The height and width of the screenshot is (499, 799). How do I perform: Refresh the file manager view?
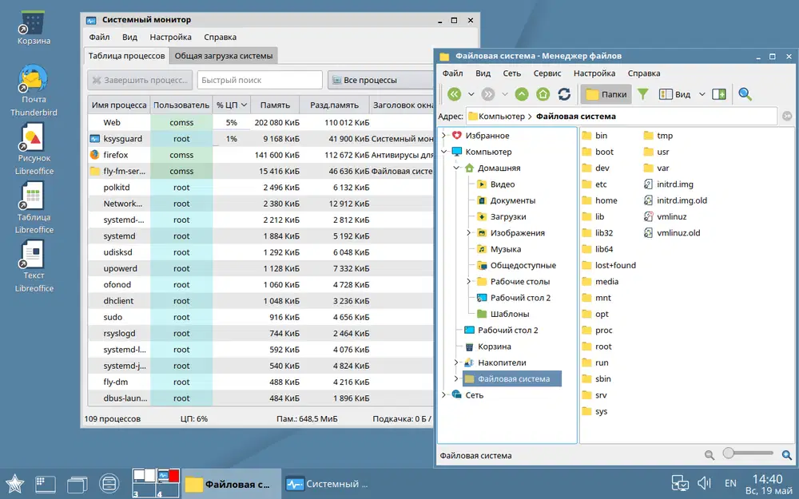click(564, 94)
